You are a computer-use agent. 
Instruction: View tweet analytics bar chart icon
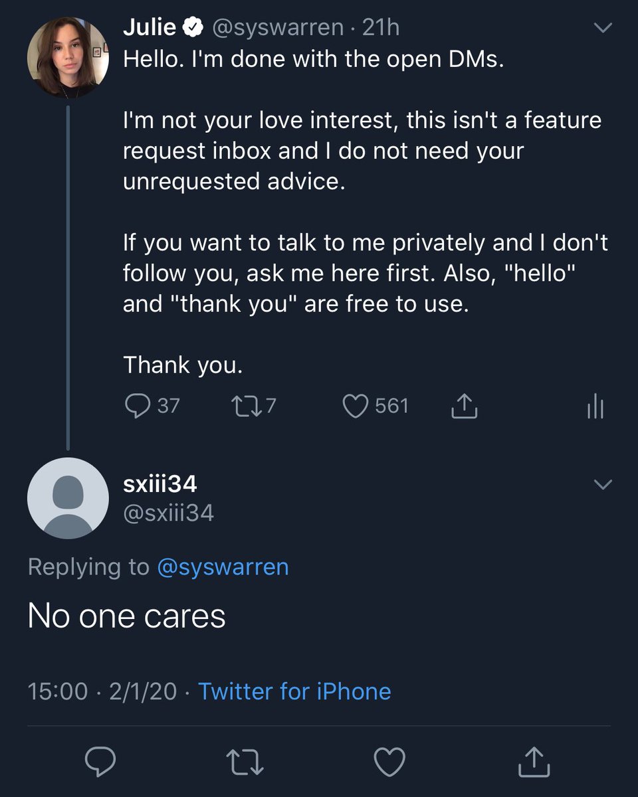(x=595, y=405)
